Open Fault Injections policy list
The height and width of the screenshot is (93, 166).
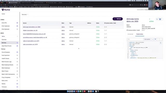(5, 56)
